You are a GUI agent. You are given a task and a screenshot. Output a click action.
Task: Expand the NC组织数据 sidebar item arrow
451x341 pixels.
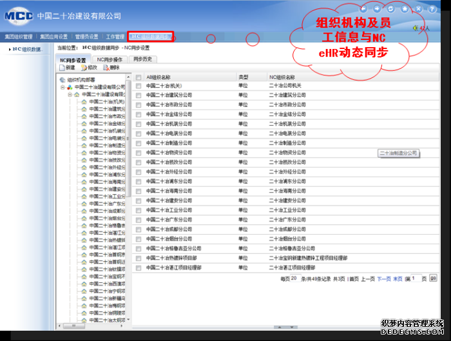coord(10,50)
